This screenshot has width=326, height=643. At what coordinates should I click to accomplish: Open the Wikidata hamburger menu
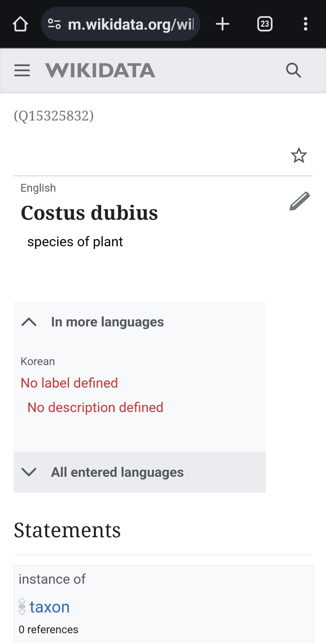(x=22, y=70)
